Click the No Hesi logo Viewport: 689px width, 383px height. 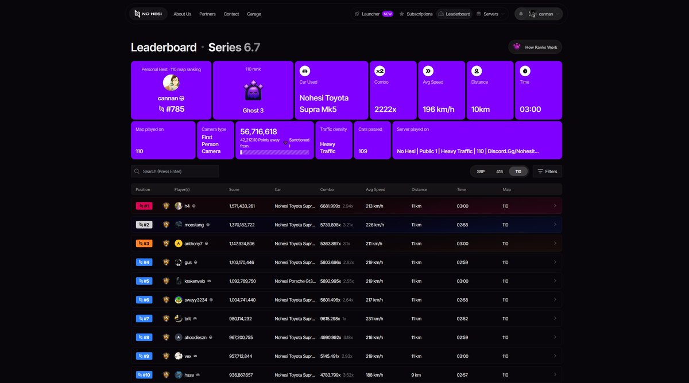click(148, 14)
